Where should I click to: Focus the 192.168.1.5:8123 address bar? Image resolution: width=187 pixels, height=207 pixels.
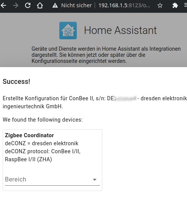click(x=124, y=6)
